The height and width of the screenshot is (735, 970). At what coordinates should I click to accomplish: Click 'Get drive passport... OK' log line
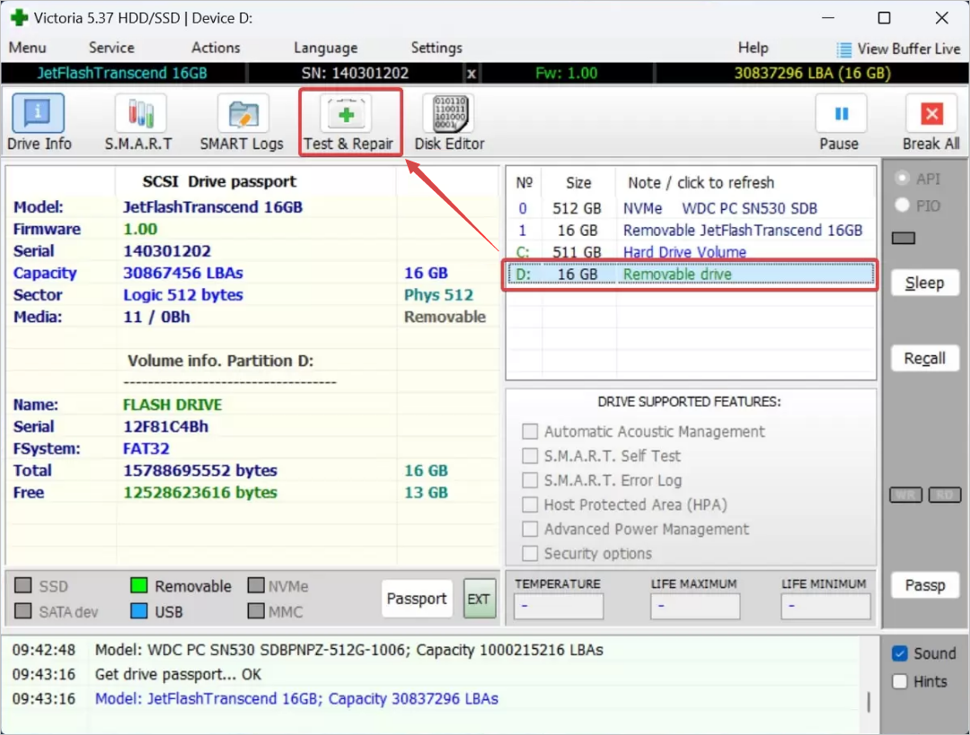point(178,674)
